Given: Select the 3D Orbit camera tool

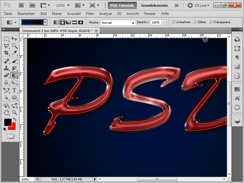Looking at the screenshot, I should pyautogui.click(x=14, y=106).
